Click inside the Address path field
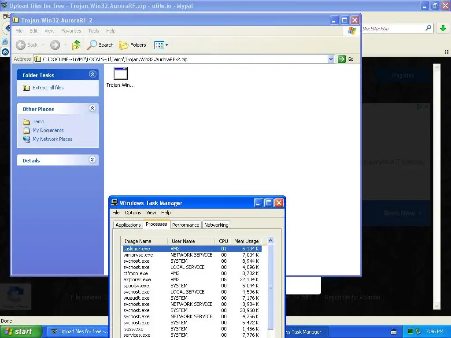The height and width of the screenshot is (338, 451). pos(184,59)
